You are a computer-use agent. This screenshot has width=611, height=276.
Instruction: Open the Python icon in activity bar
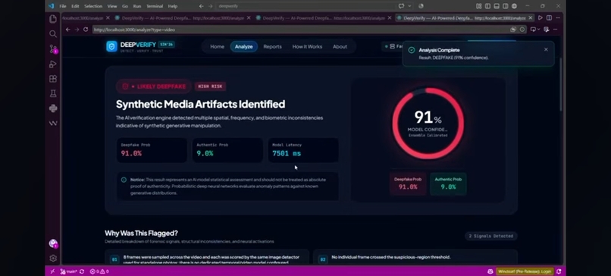[53, 108]
